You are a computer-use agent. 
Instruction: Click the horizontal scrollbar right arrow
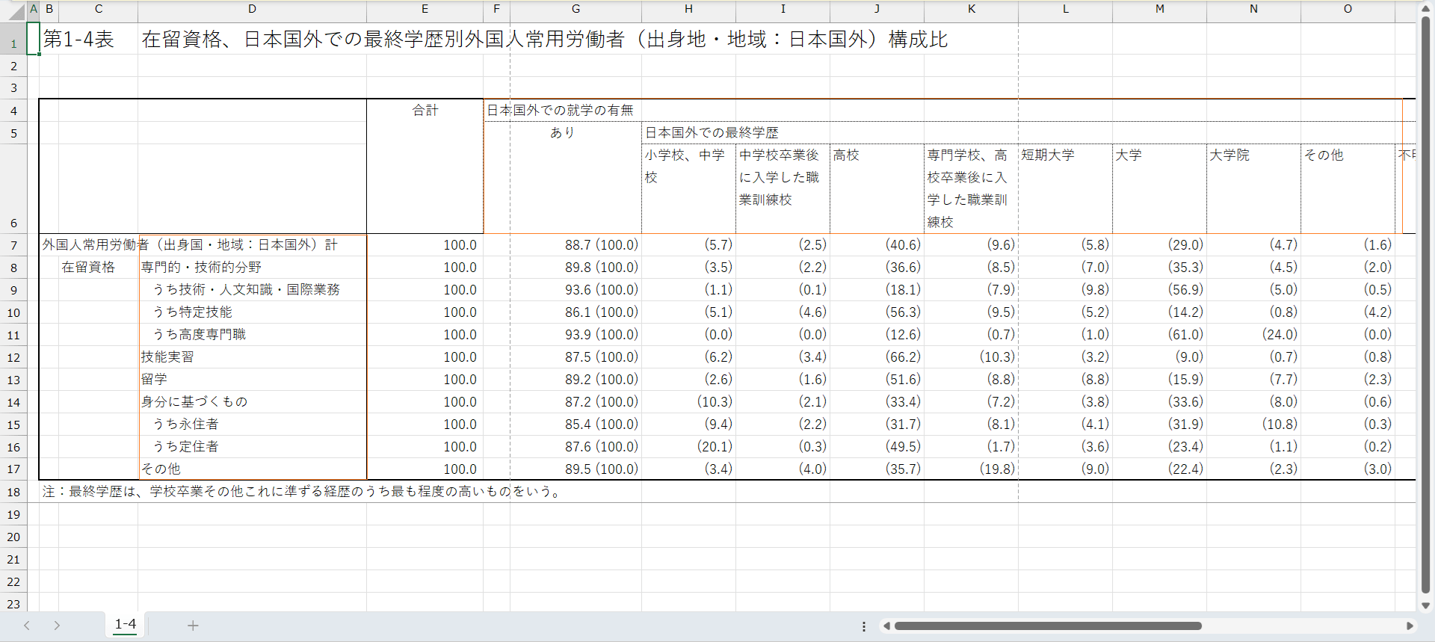(1410, 626)
